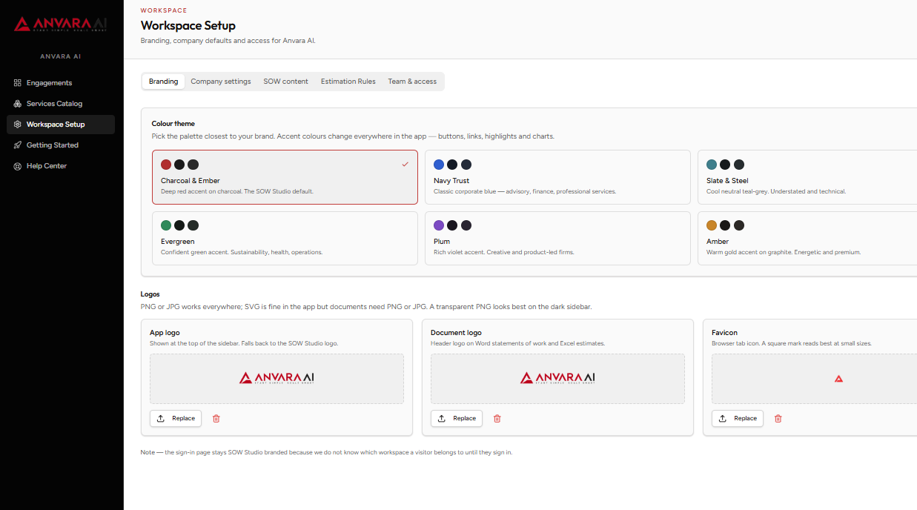Click the teal swatch of Slate & Steel
Viewport: 917px width, 510px height.
712,165
